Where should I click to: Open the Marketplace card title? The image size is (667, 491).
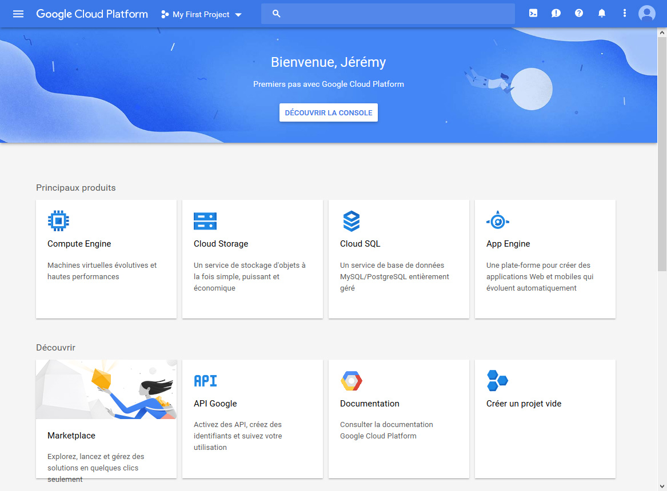click(x=71, y=436)
